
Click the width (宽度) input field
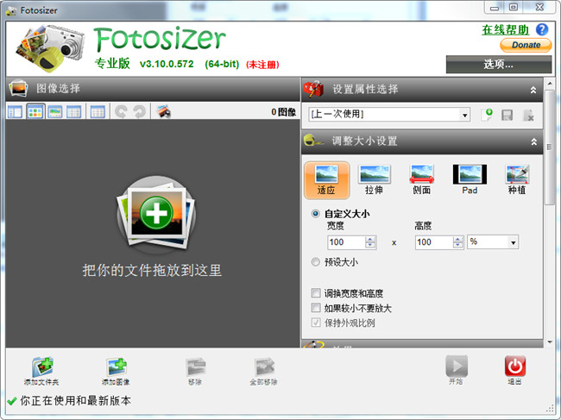[345, 242]
